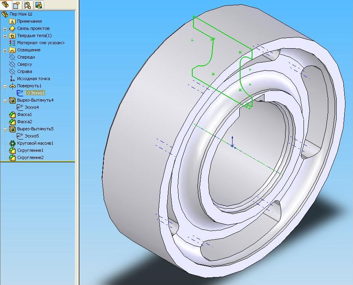Select the 'Твердые тела(1)' label
Viewport: 353px width, 285px height.
(x=34, y=35)
